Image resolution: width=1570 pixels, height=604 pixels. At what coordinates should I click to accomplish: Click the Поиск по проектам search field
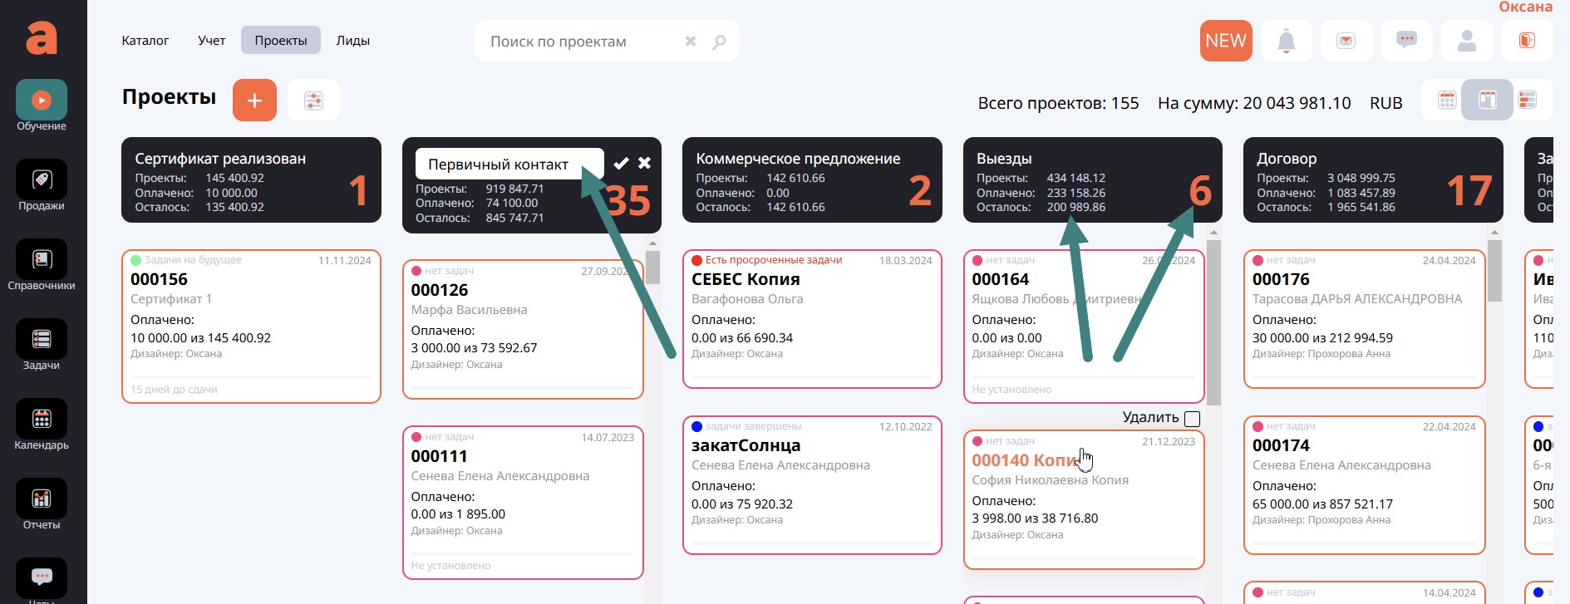pyautogui.click(x=582, y=42)
